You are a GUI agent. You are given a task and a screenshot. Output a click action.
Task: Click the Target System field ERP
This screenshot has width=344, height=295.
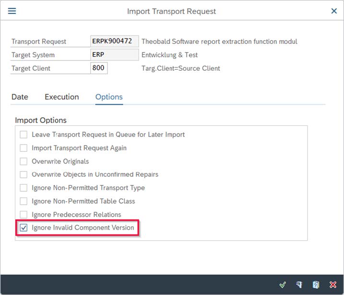click(x=114, y=55)
